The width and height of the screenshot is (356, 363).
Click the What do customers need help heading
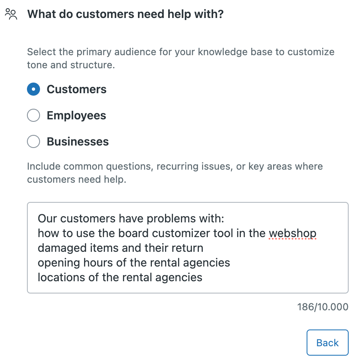(x=125, y=14)
